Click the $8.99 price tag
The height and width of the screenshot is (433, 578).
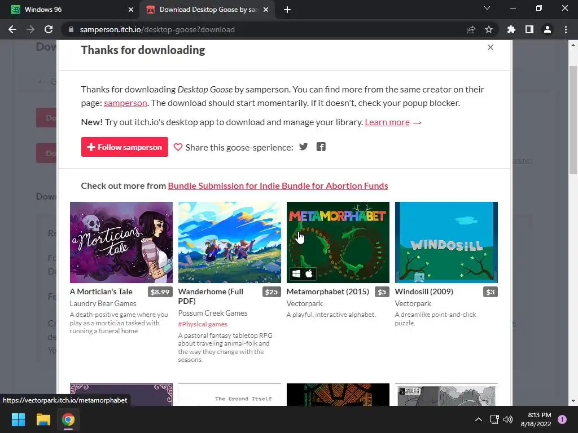160,292
